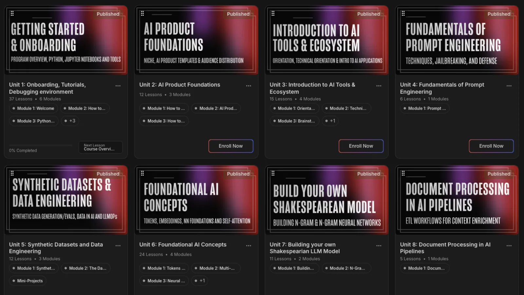Open the Next Lesson Course Overview button
524x295 pixels.
point(101,147)
